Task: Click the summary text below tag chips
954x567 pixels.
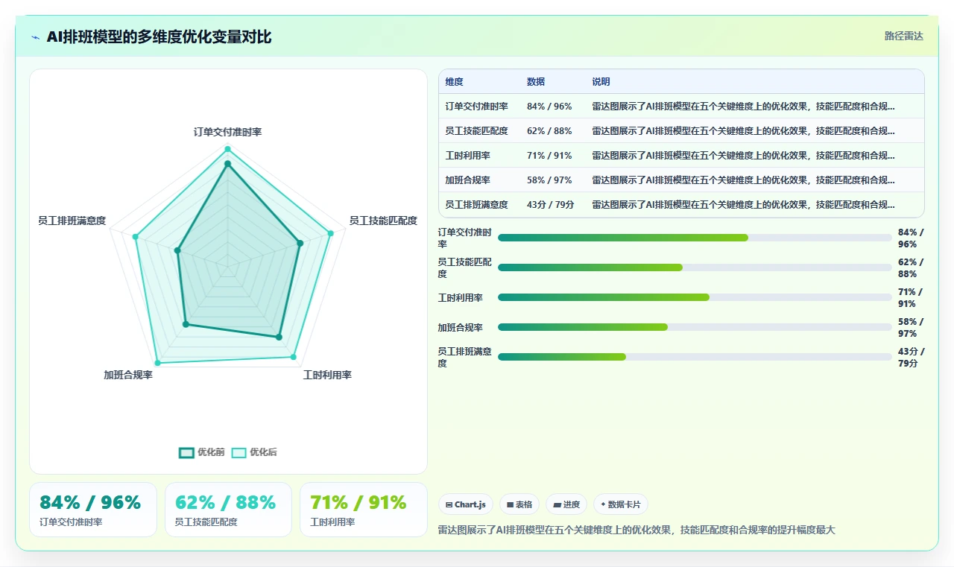Action: (x=637, y=530)
